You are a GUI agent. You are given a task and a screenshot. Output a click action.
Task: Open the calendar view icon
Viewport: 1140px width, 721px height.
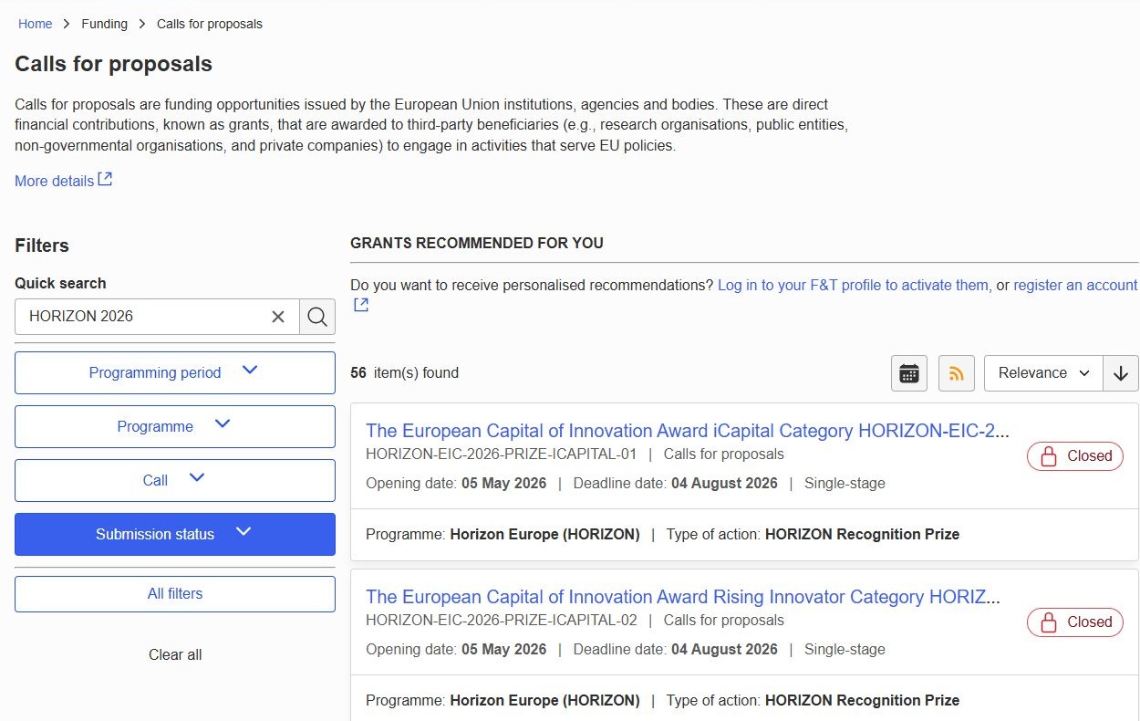[x=908, y=373]
